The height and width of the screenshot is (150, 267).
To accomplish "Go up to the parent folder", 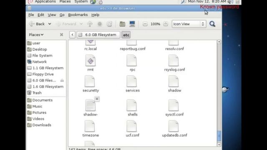I will coord(90,24).
